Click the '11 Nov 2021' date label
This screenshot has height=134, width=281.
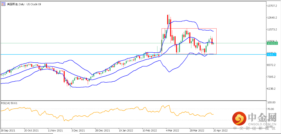click(x=55, y=130)
